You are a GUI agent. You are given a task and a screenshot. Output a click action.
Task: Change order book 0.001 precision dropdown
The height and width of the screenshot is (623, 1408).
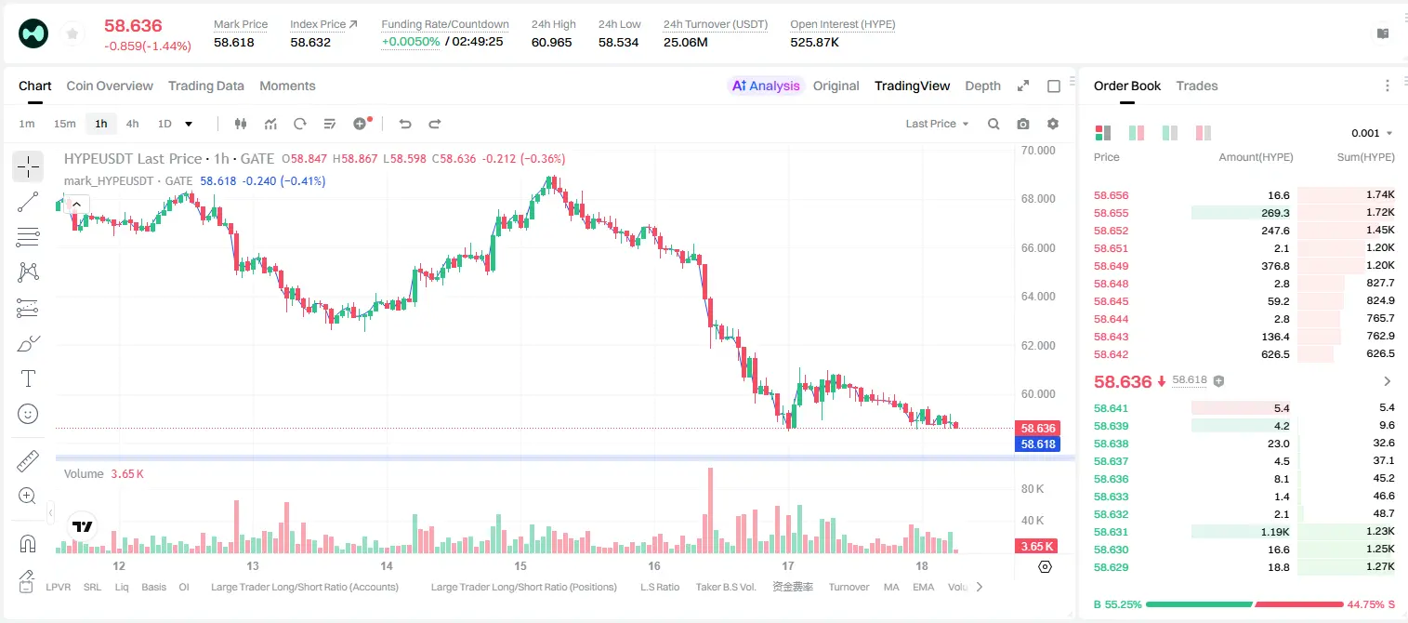[1372, 133]
